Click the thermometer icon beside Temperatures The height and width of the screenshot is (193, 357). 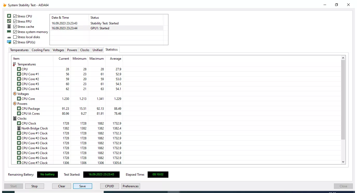[15, 64]
